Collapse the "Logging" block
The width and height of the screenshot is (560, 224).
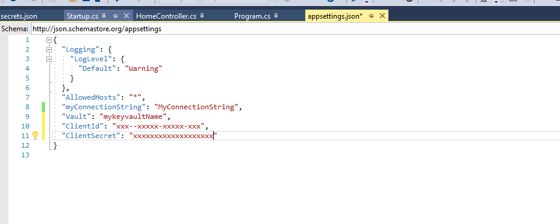tap(49, 49)
